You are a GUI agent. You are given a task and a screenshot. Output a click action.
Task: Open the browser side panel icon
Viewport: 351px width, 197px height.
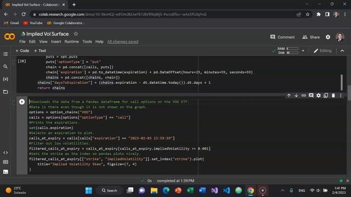point(327,14)
